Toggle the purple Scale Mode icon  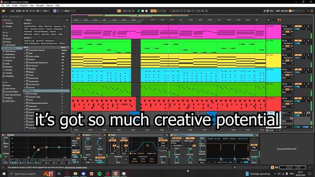(55, 11)
